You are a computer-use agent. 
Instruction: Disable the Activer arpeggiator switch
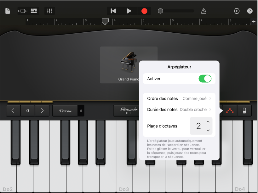[205, 79]
